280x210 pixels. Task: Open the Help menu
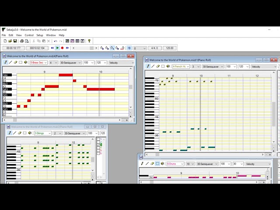62,35
